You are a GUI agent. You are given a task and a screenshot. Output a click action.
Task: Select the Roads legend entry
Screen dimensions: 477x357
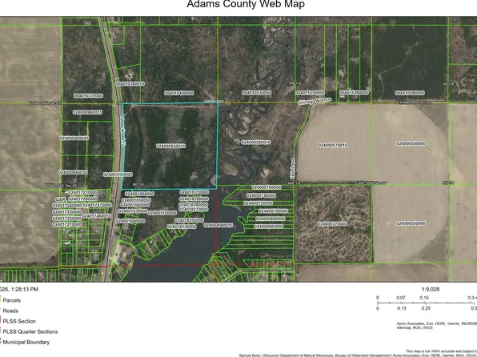tap(10, 311)
